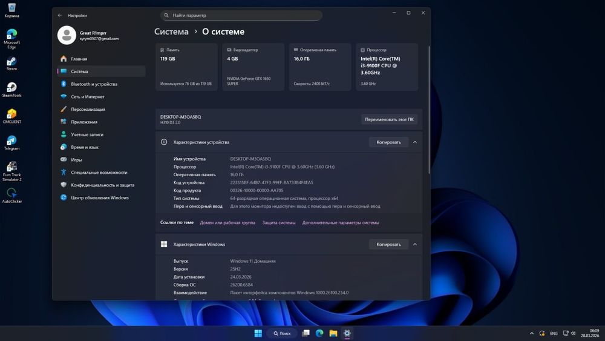This screenshot has height=341, width=605.
Task: Open Учетные записи settings
Action: [x=101, y=134]
